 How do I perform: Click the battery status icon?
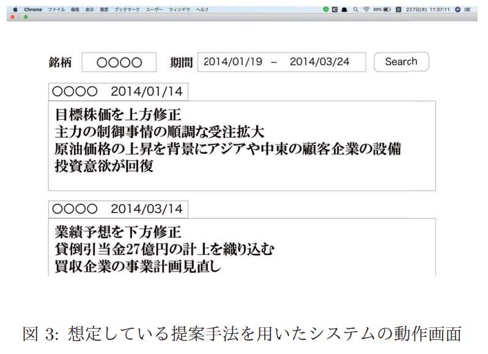[387, 10]
